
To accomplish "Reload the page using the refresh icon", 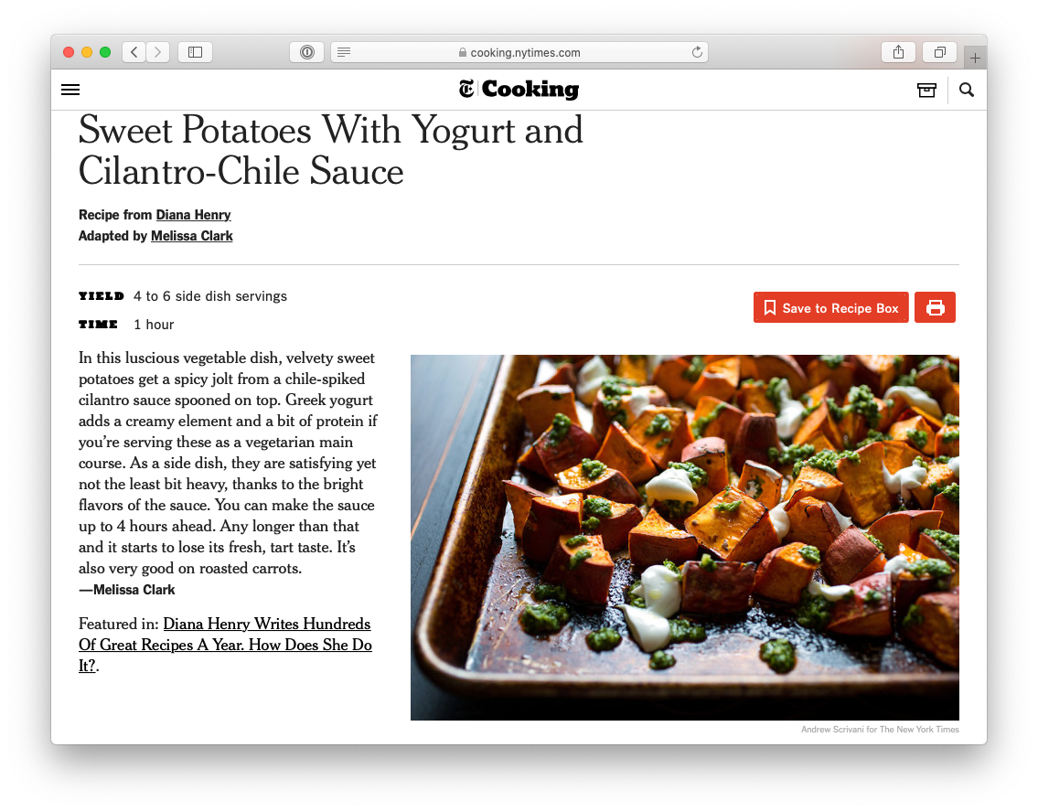I will (x=696, y=52).
